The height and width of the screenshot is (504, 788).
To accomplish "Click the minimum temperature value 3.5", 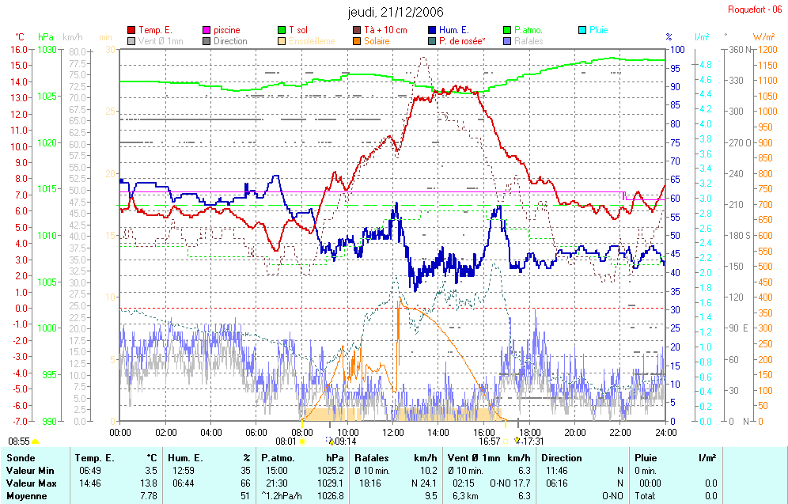I will coord(151,471).
